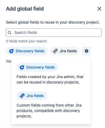Click the partially hidden 'We' text behind popup

[8, 61]
